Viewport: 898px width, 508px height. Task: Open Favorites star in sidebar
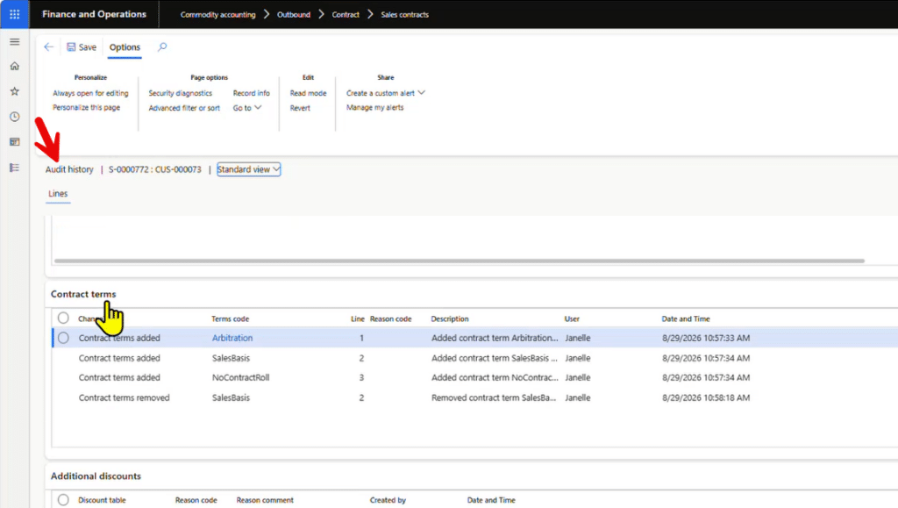[x=15, y=91]
